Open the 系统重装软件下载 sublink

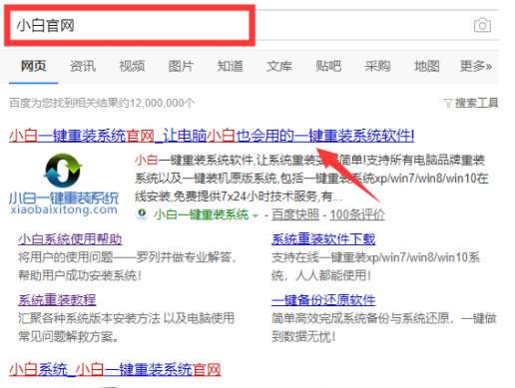[323, 239]
